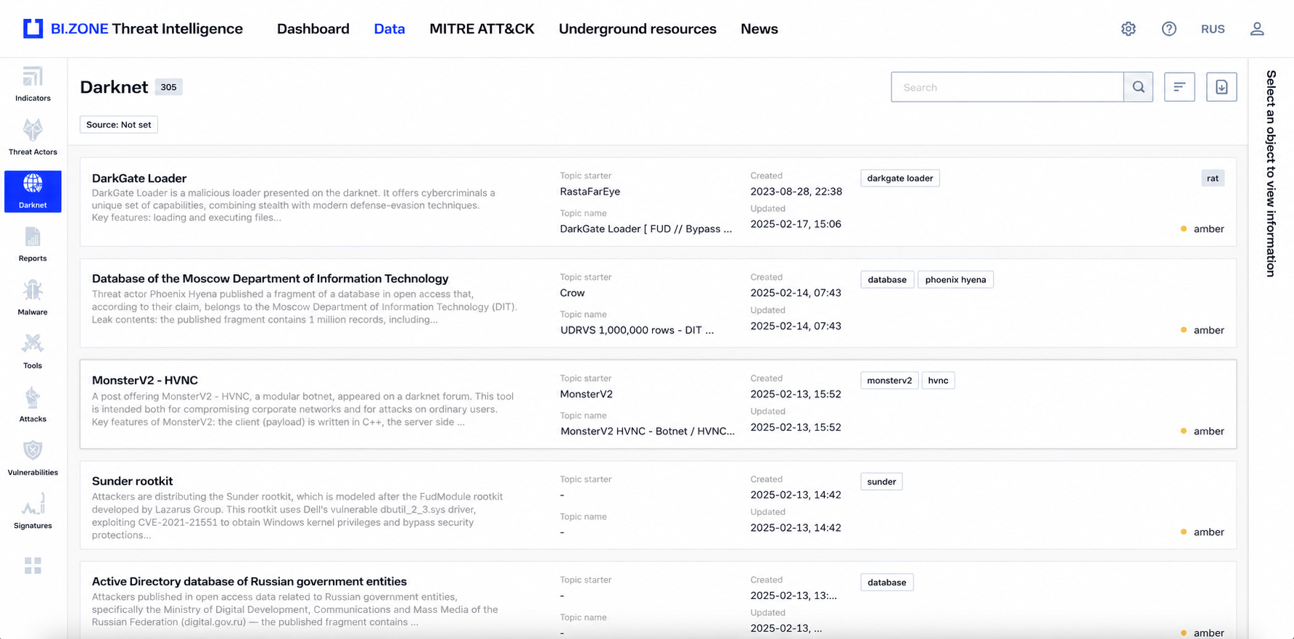Click the 305 count badge
Screen dimensions: 1294x639
pyautogui.click(x=168, y=87)
